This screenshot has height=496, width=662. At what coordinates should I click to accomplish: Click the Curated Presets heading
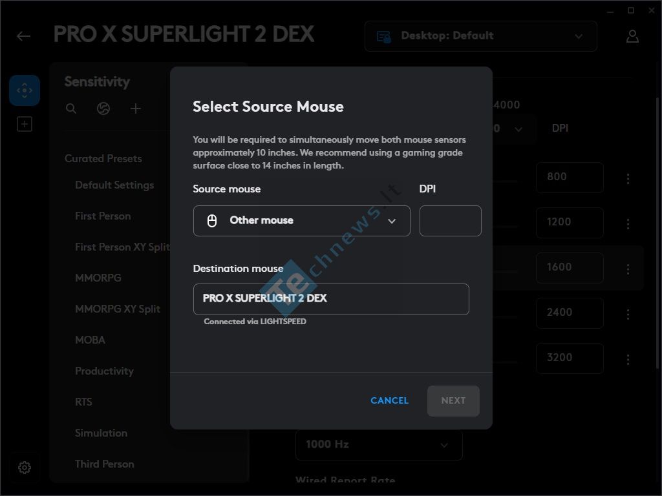[103, 159]
